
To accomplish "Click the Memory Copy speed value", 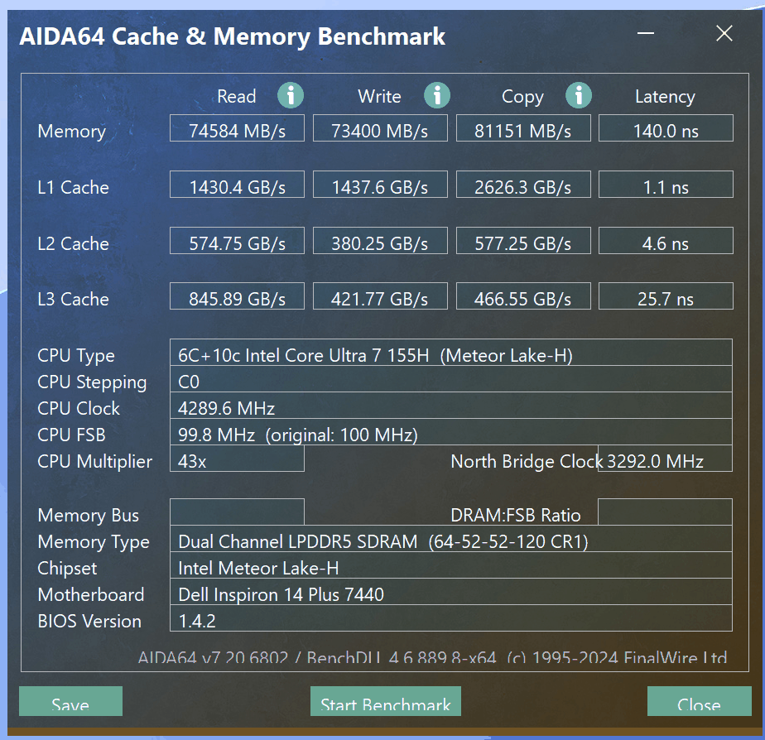I will 523,129.
